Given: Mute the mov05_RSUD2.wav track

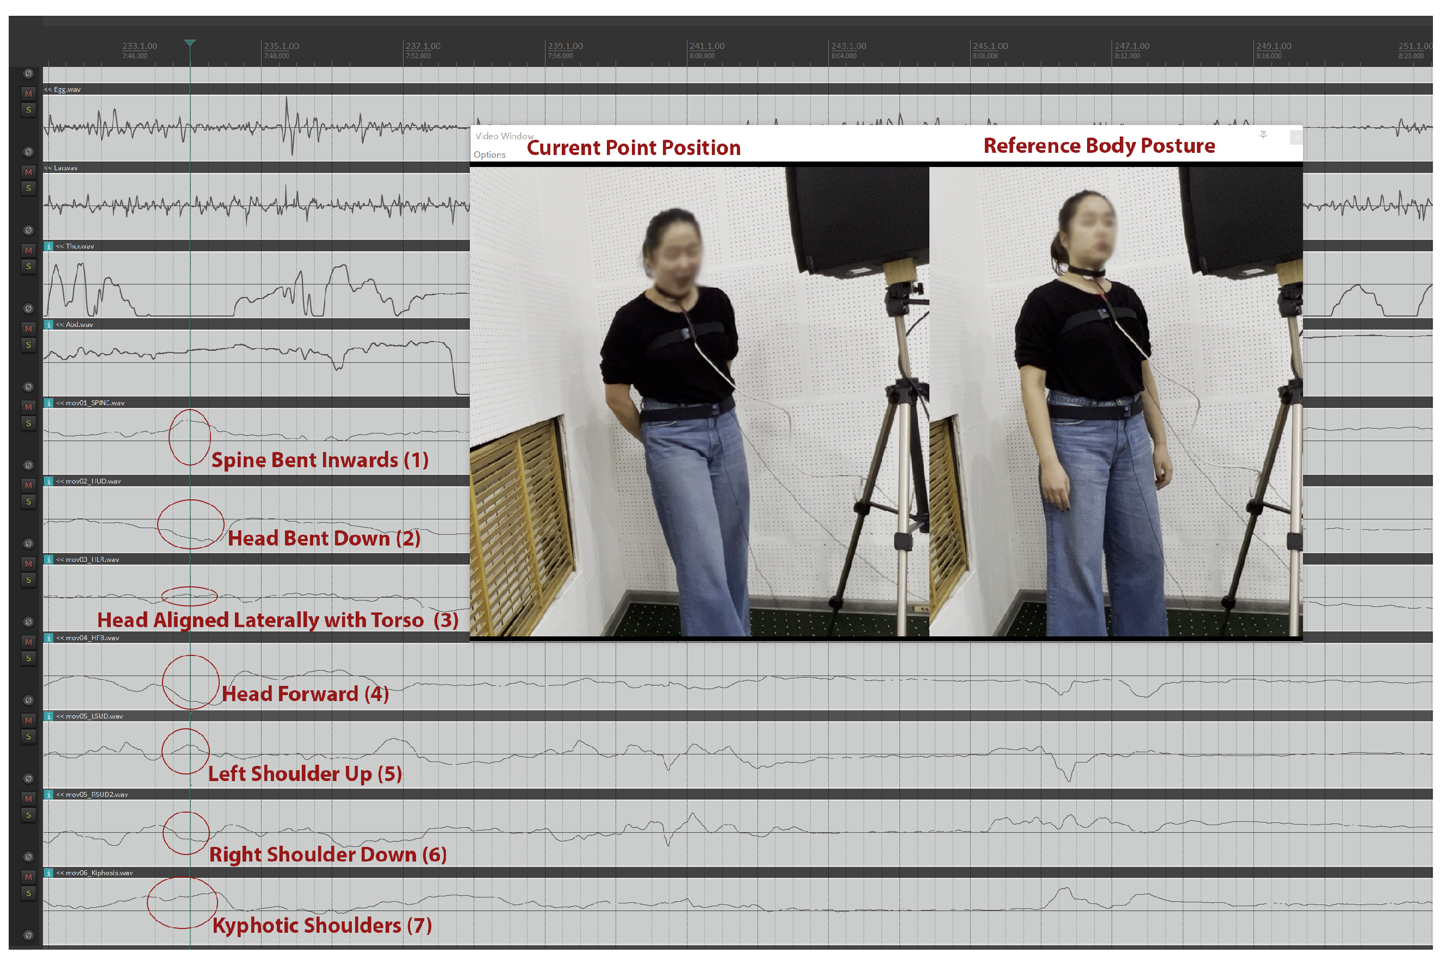Looking at the screenshot, I should 28,799.
